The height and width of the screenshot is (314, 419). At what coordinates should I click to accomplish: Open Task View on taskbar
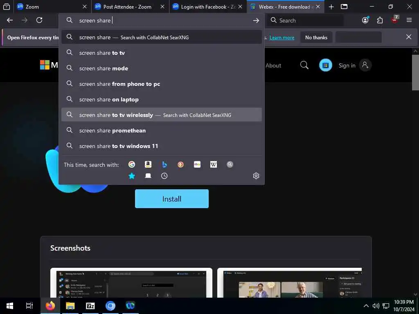[x=29, y=305]
